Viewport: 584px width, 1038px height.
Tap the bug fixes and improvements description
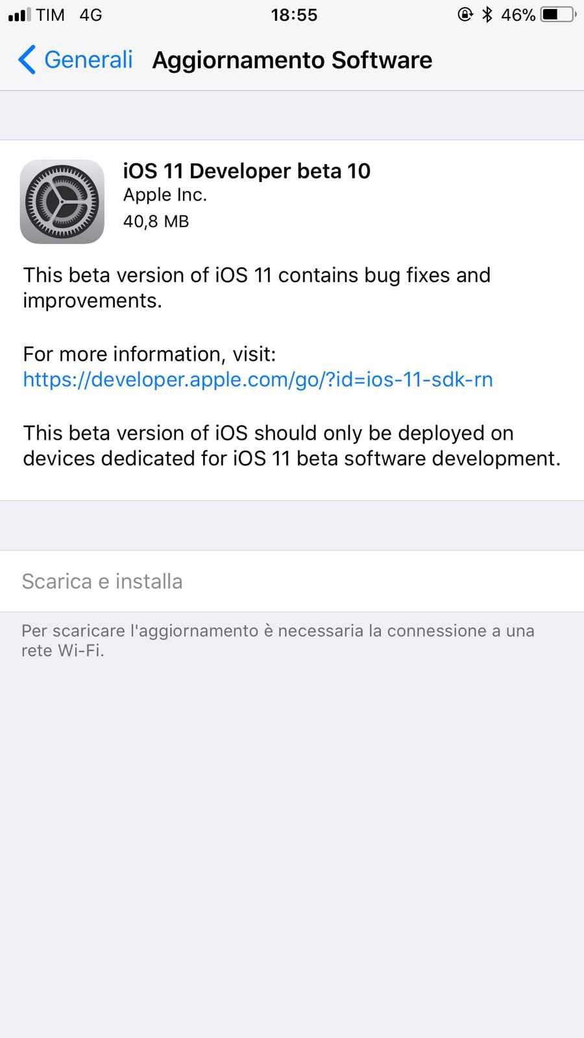pyautogui.click(x=256, y=288)
